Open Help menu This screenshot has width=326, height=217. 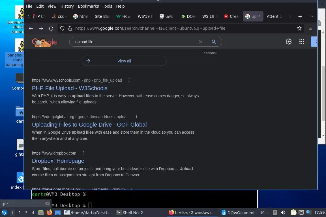coord(120,6)
